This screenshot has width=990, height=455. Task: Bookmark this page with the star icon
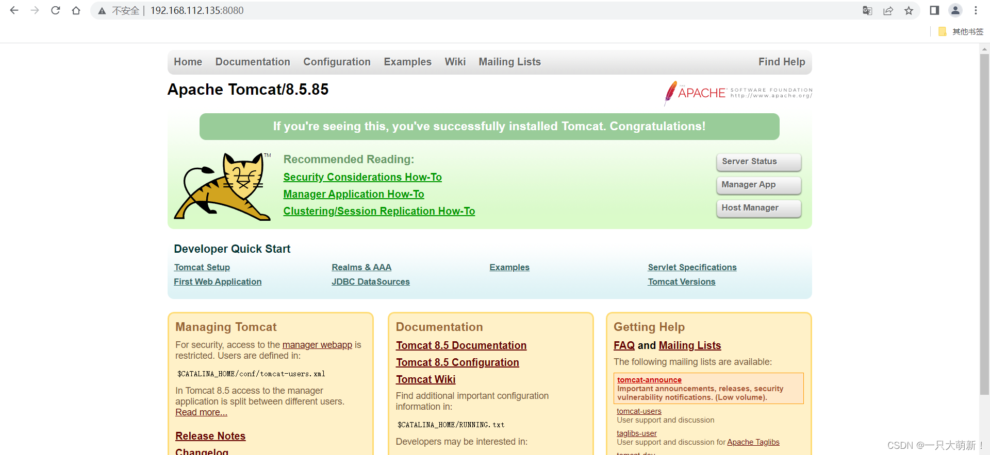(x=909, y=10)
